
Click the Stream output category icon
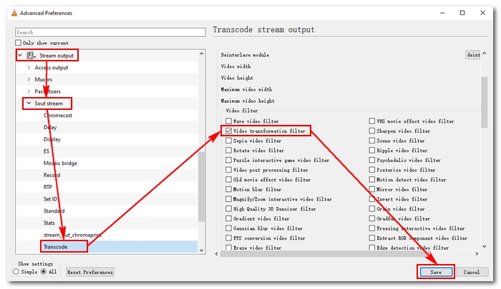pyautogui.click(x=31, y=56)
